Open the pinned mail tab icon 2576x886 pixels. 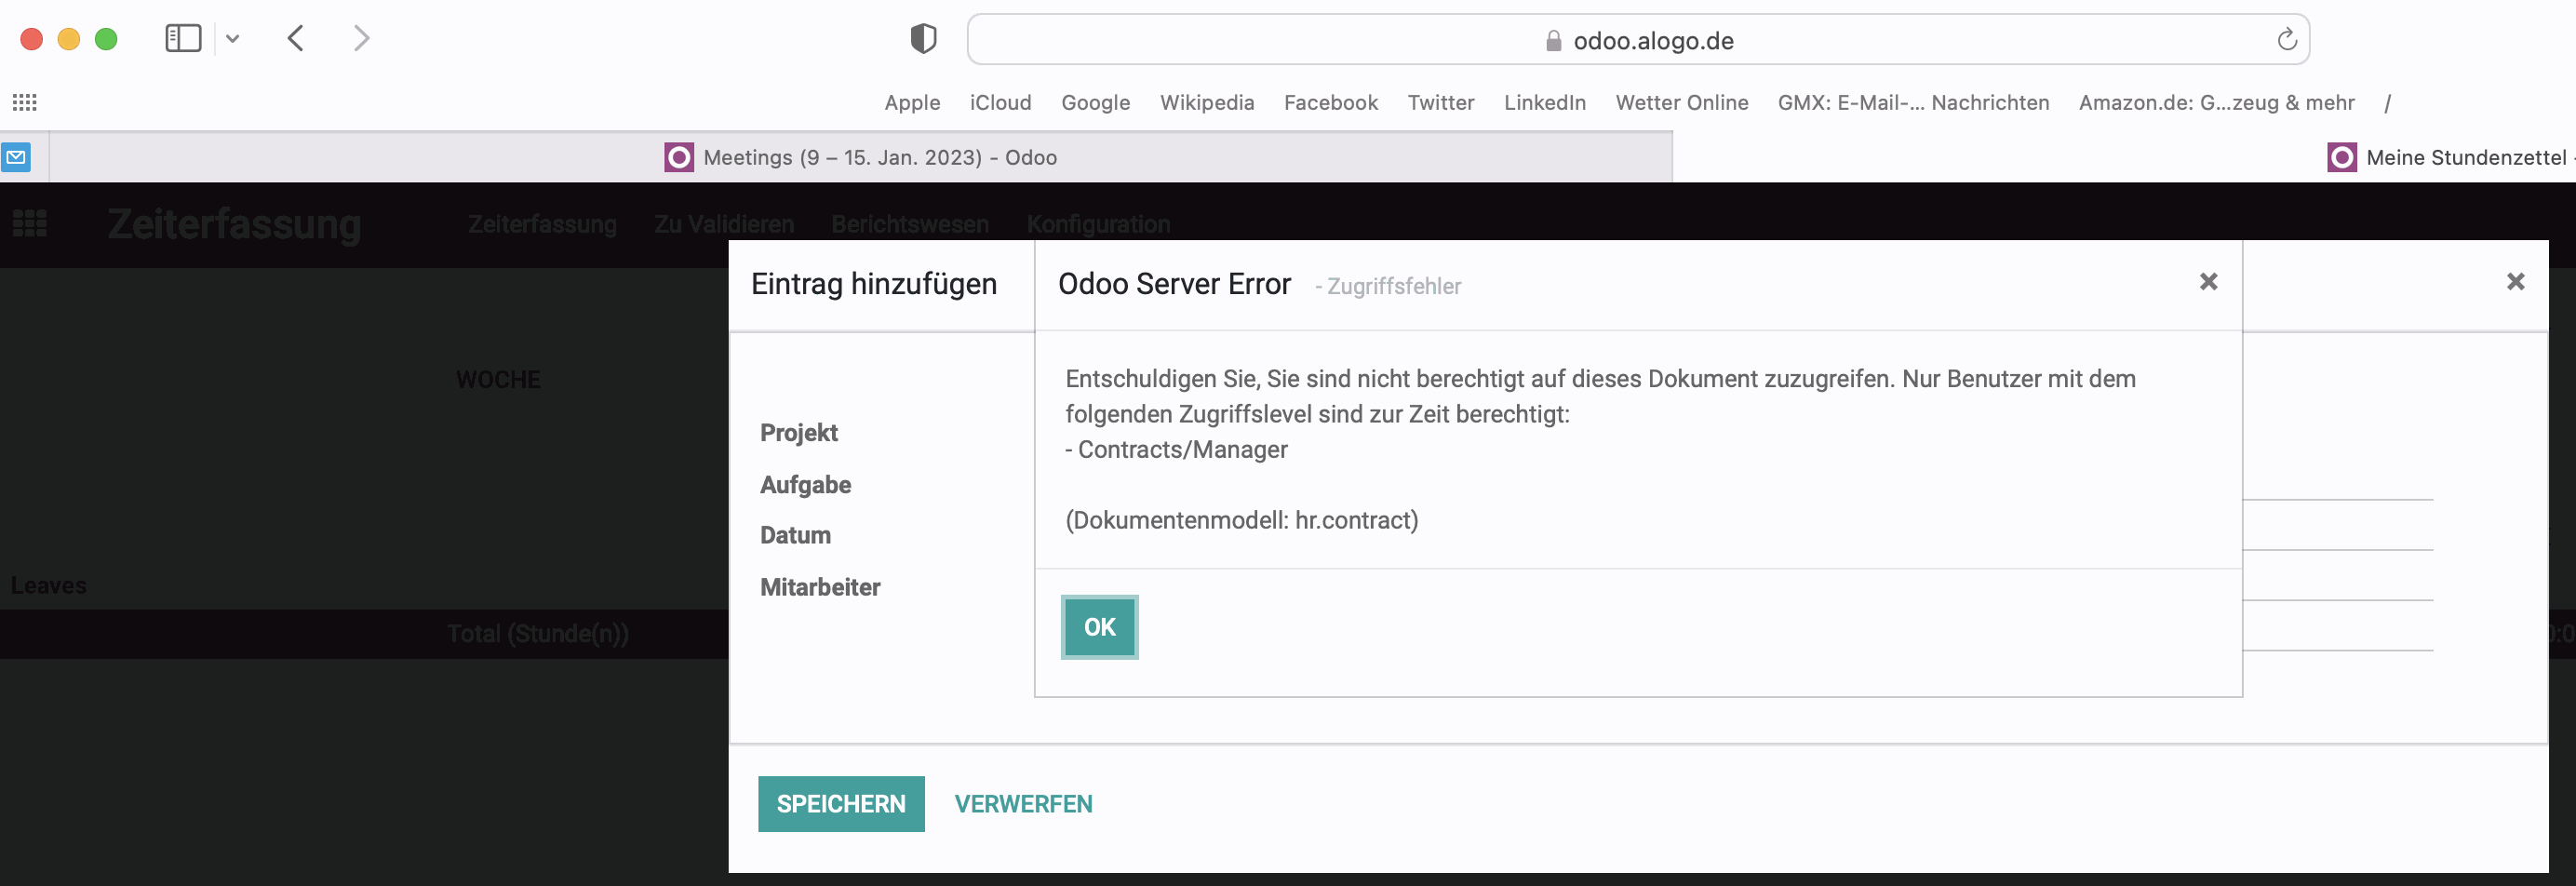pos(17,157)
